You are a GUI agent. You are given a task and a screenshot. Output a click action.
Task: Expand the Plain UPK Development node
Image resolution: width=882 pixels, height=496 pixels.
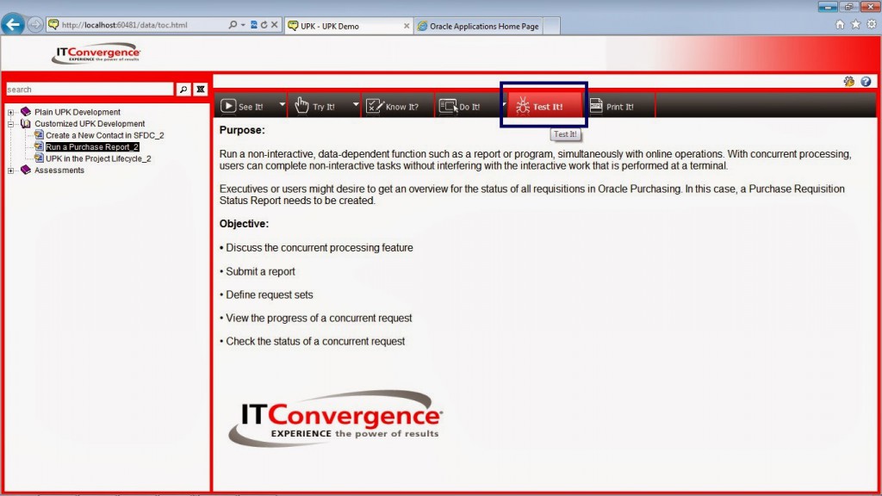pyautogui.click(x=10, y=112)
